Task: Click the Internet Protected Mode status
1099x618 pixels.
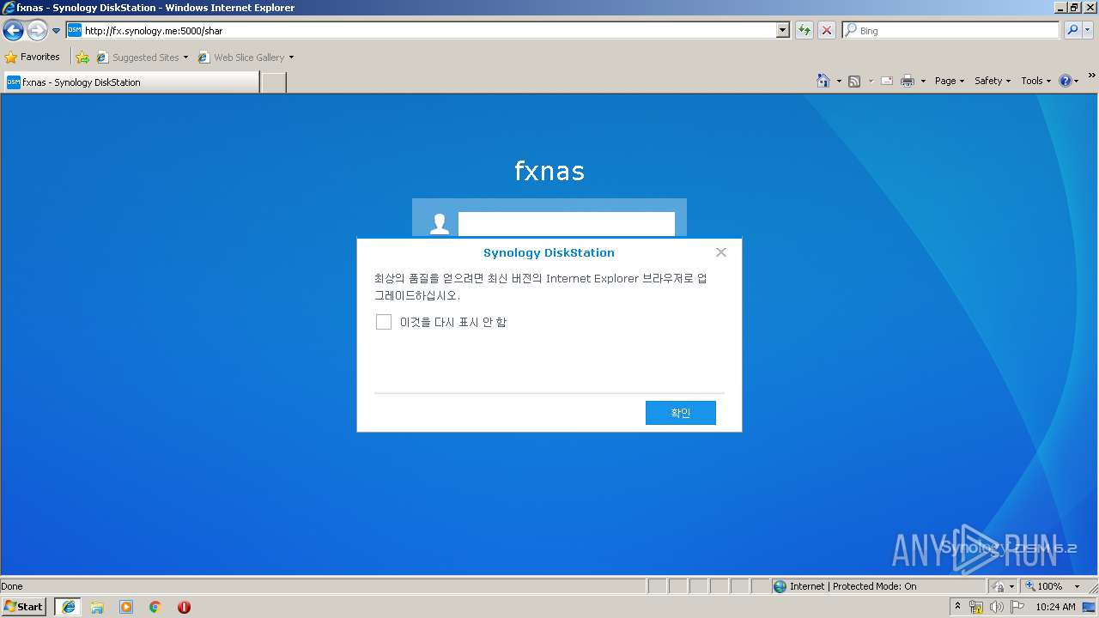Action: point(853,586)
